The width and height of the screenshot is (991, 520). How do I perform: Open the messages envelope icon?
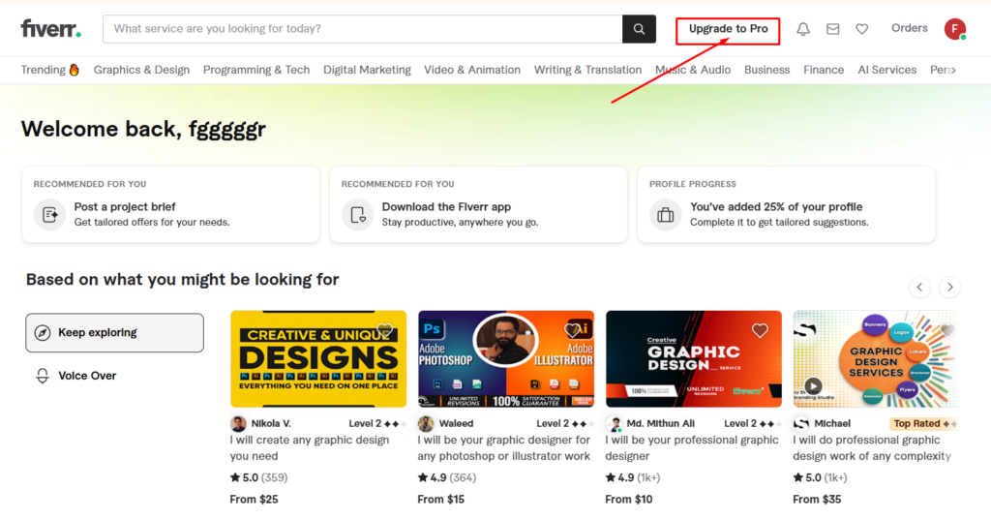point(833,29)
